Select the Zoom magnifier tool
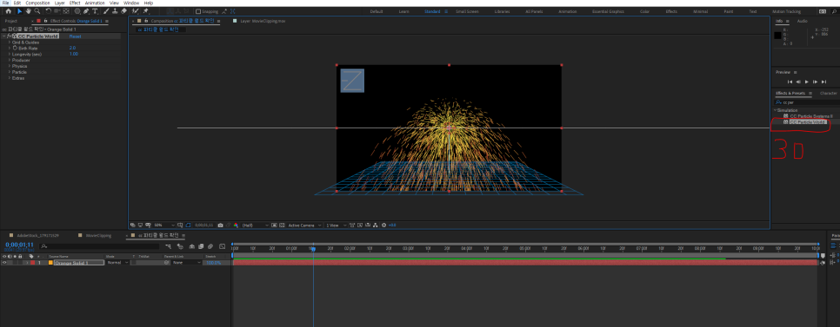 (37, 11)
